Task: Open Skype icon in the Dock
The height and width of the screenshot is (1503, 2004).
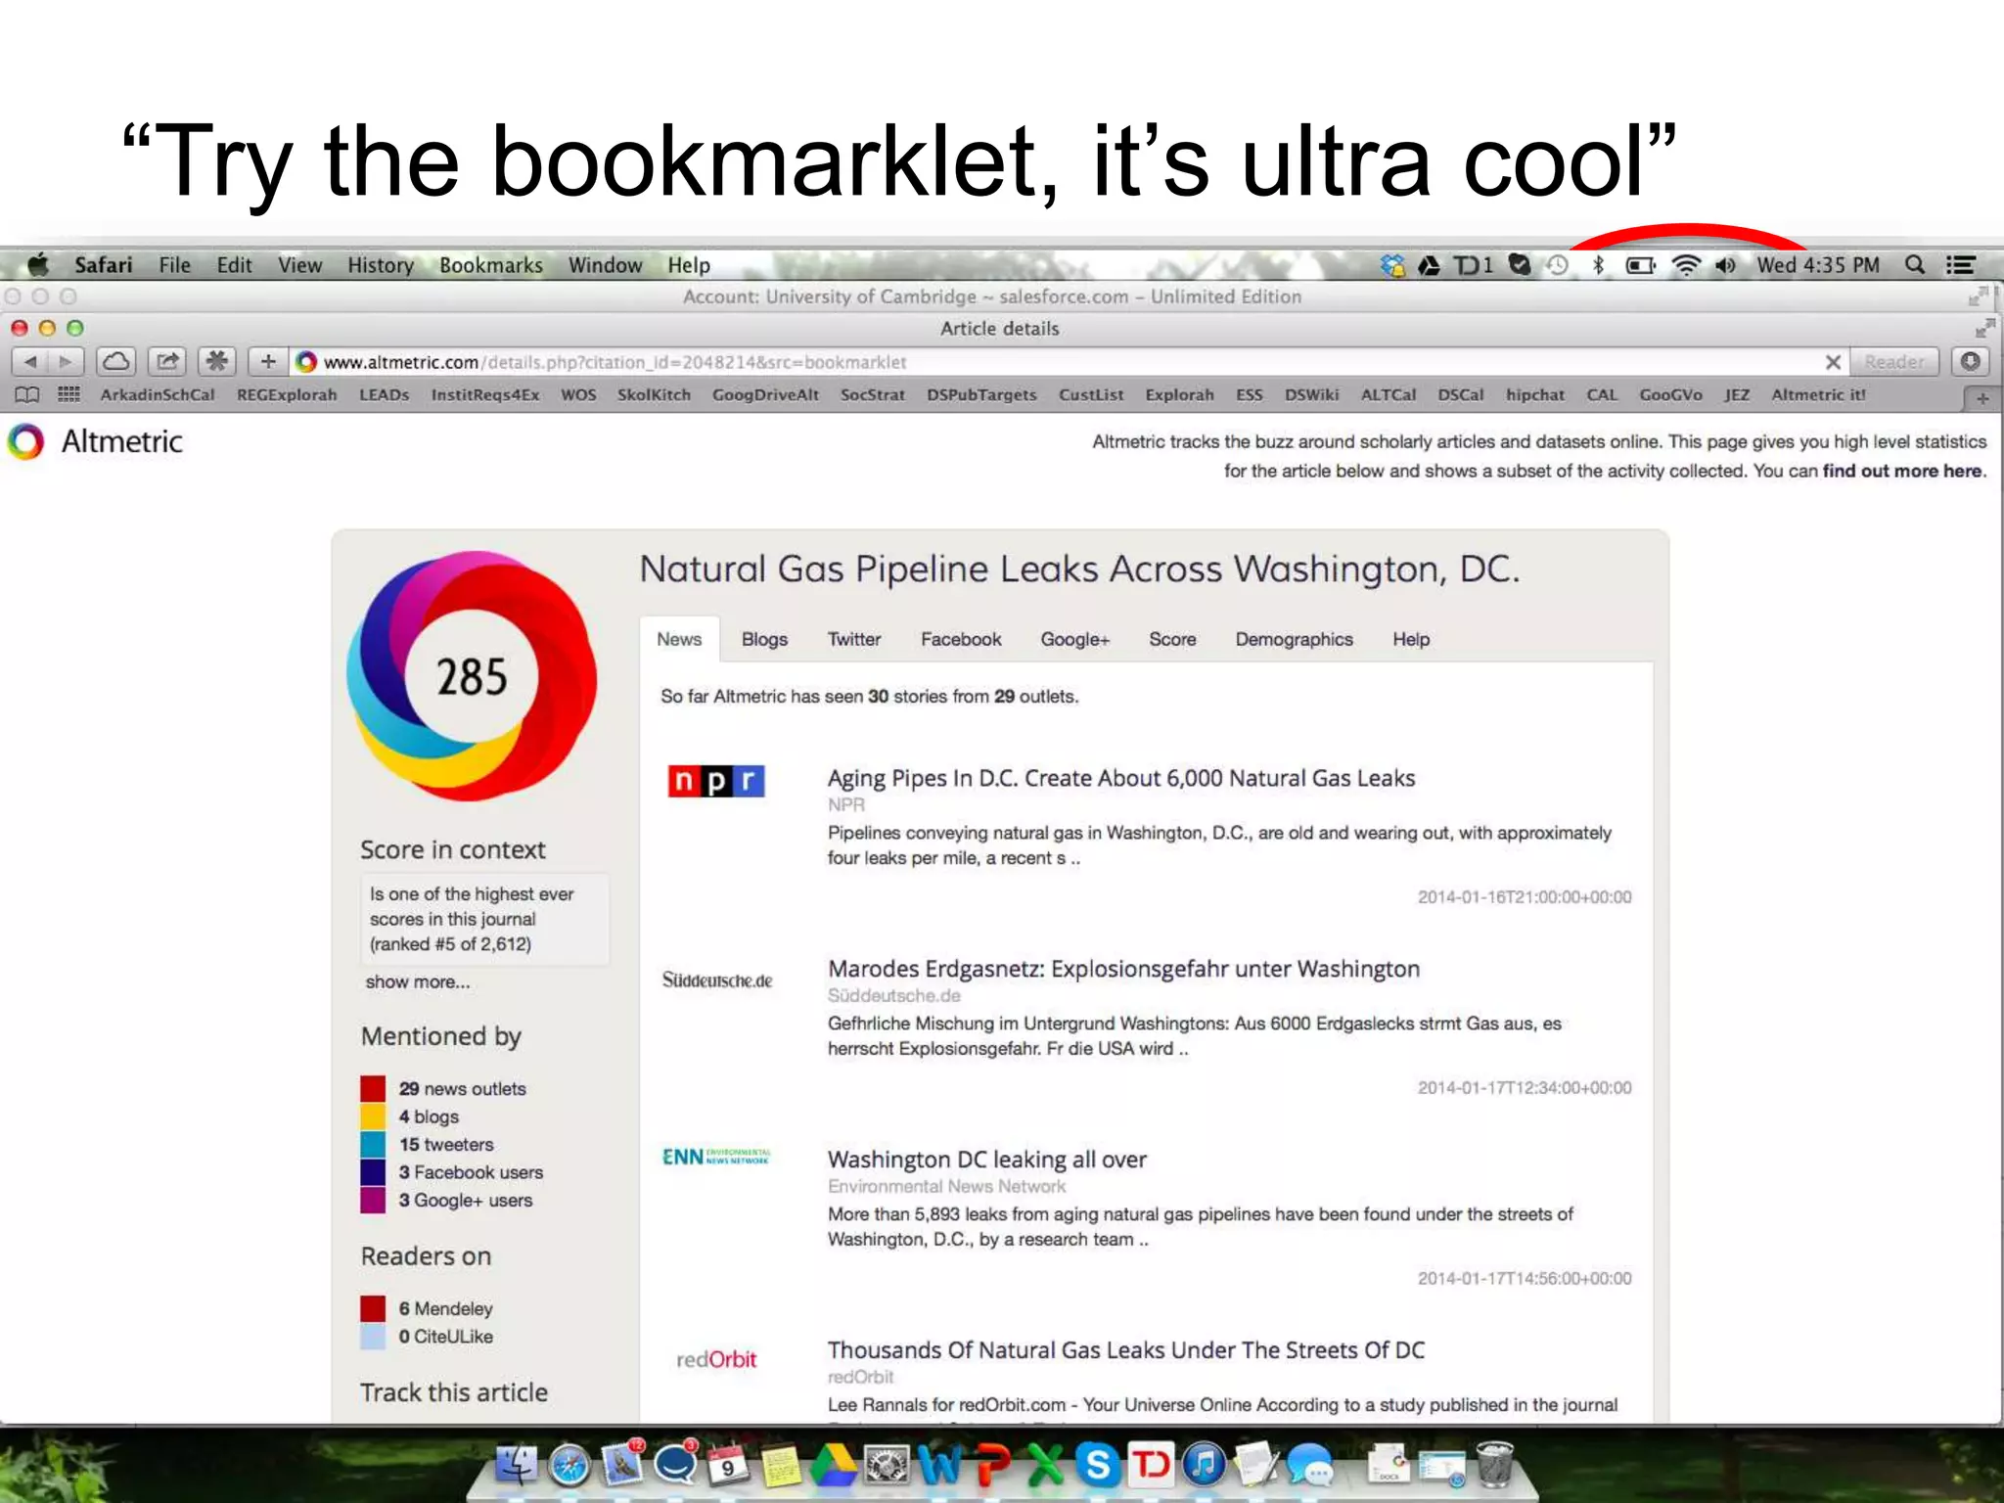Action: (x=1099, y=1465)
